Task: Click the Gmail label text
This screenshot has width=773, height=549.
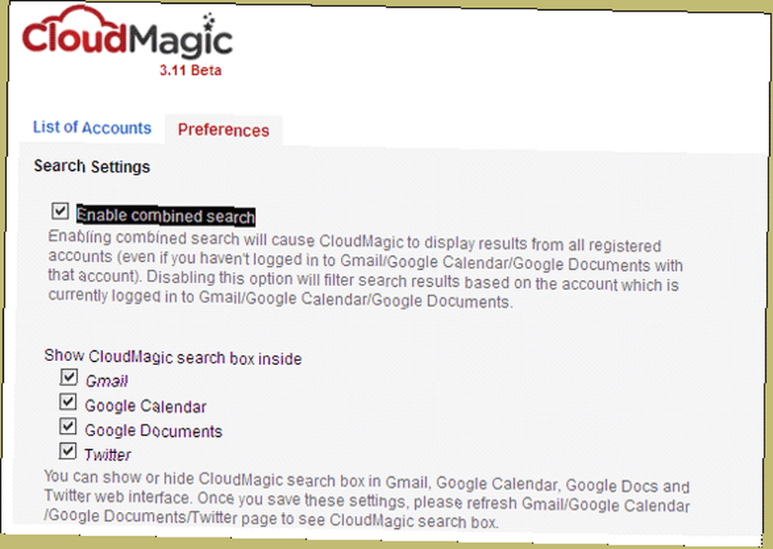Action: click(107, 380)
